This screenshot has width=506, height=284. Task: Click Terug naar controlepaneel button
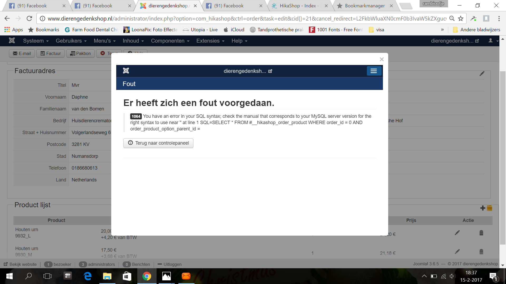click(158, 143)
